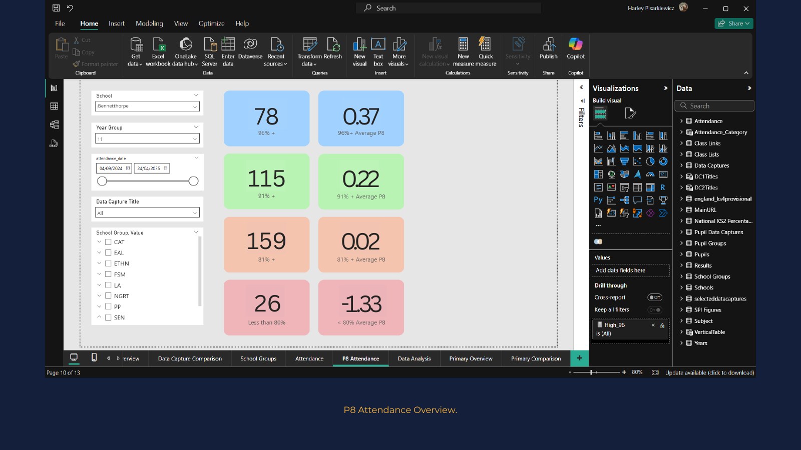The height and width of the screenshot is (450, 801).
Task: Click the SQL Server icon
Action: click(x=210, y=44)
